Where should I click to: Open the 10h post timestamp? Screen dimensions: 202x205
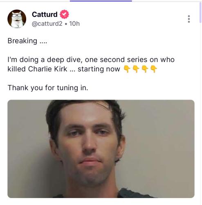pyautogui.click(x=74, y=24)
